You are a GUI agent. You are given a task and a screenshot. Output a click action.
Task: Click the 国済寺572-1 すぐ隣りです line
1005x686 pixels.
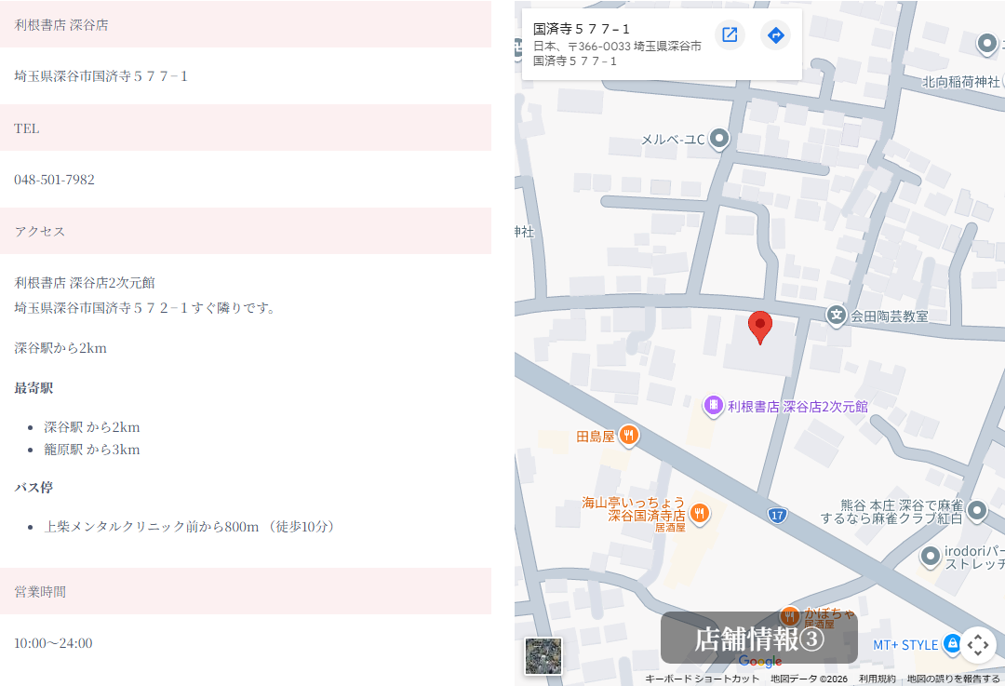(x=145, y=308)
